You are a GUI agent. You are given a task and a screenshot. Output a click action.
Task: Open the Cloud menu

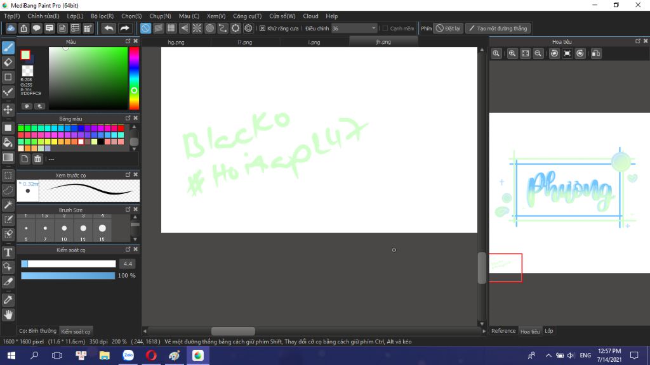310,16
